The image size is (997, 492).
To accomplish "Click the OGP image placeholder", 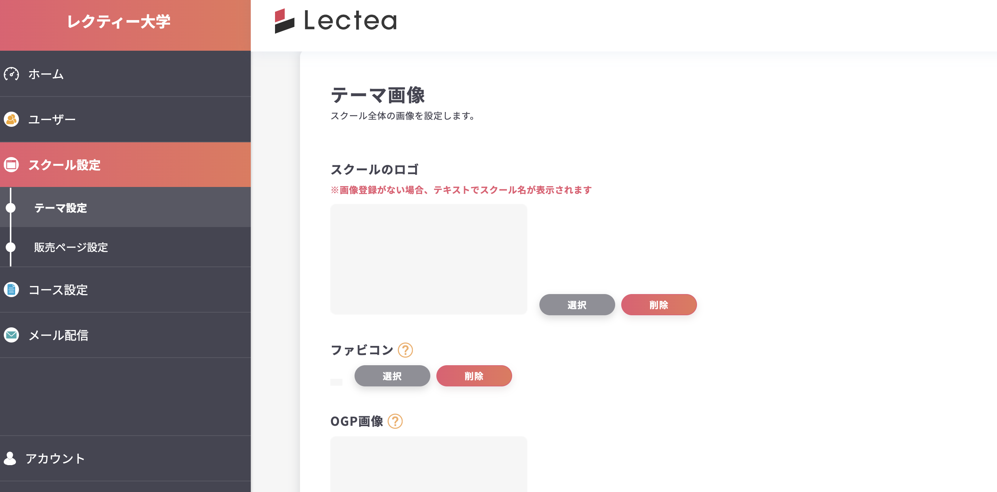I will coord(428,464).
